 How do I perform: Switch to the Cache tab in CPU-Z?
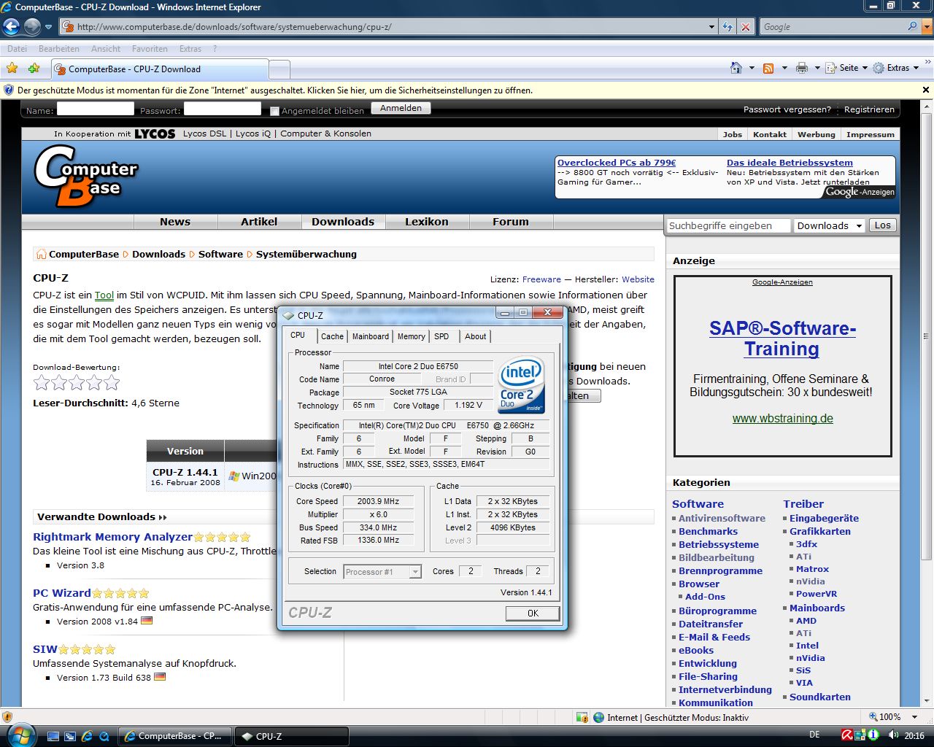[332, 336]
